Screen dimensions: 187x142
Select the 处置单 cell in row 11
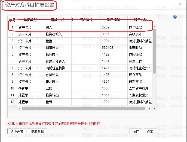[x=30, y=95]
